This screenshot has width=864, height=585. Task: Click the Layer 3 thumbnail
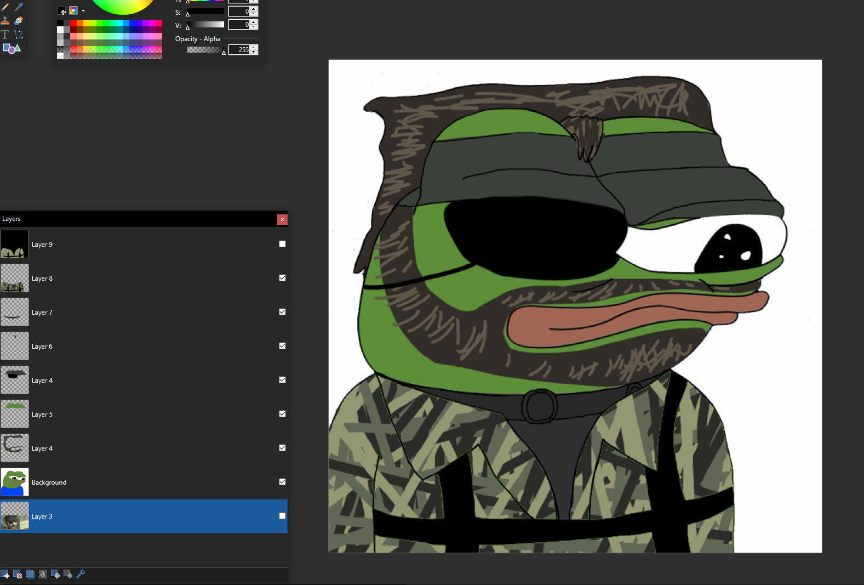[x=15, y=516]
